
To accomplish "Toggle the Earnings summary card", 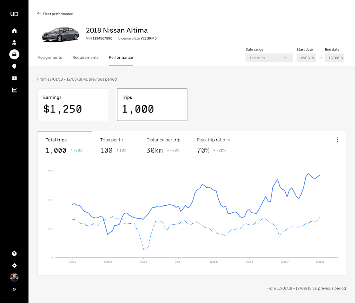I will (x=72, y=104).
